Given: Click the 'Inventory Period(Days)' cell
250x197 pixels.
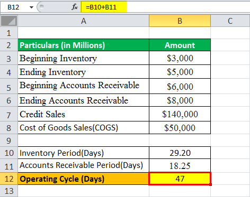Looking at the screenshot, I should [84, 153].
